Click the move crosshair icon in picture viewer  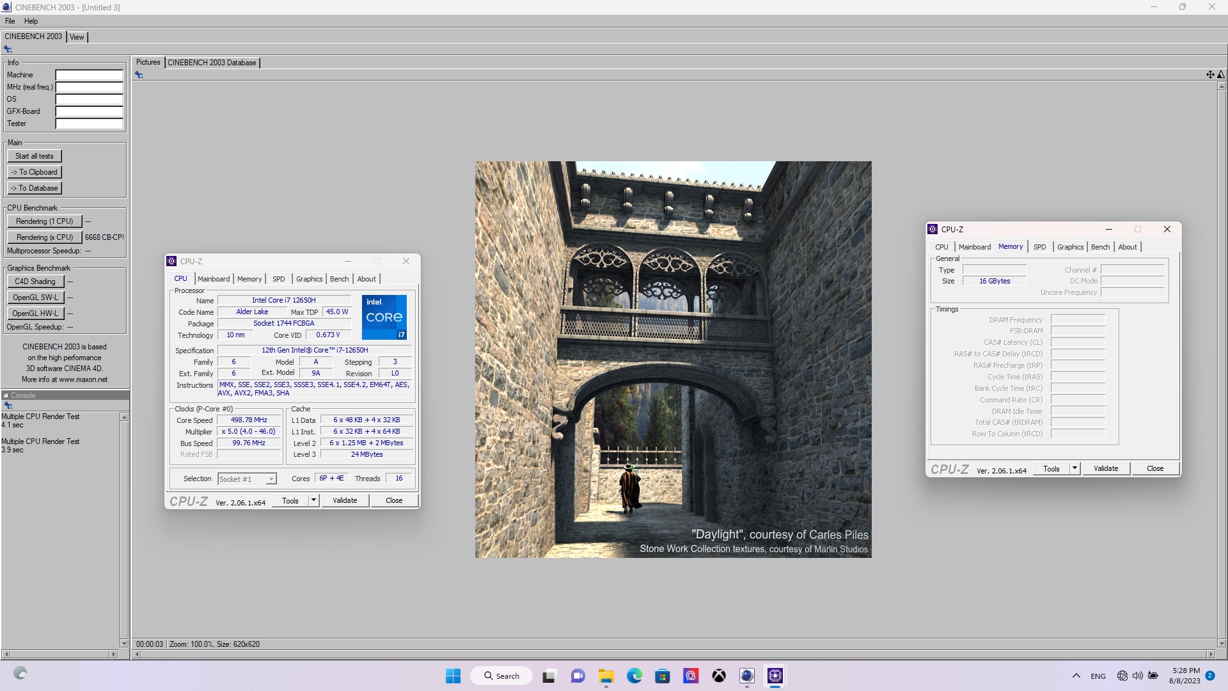pyautogui.click(x=1210, y=75)
